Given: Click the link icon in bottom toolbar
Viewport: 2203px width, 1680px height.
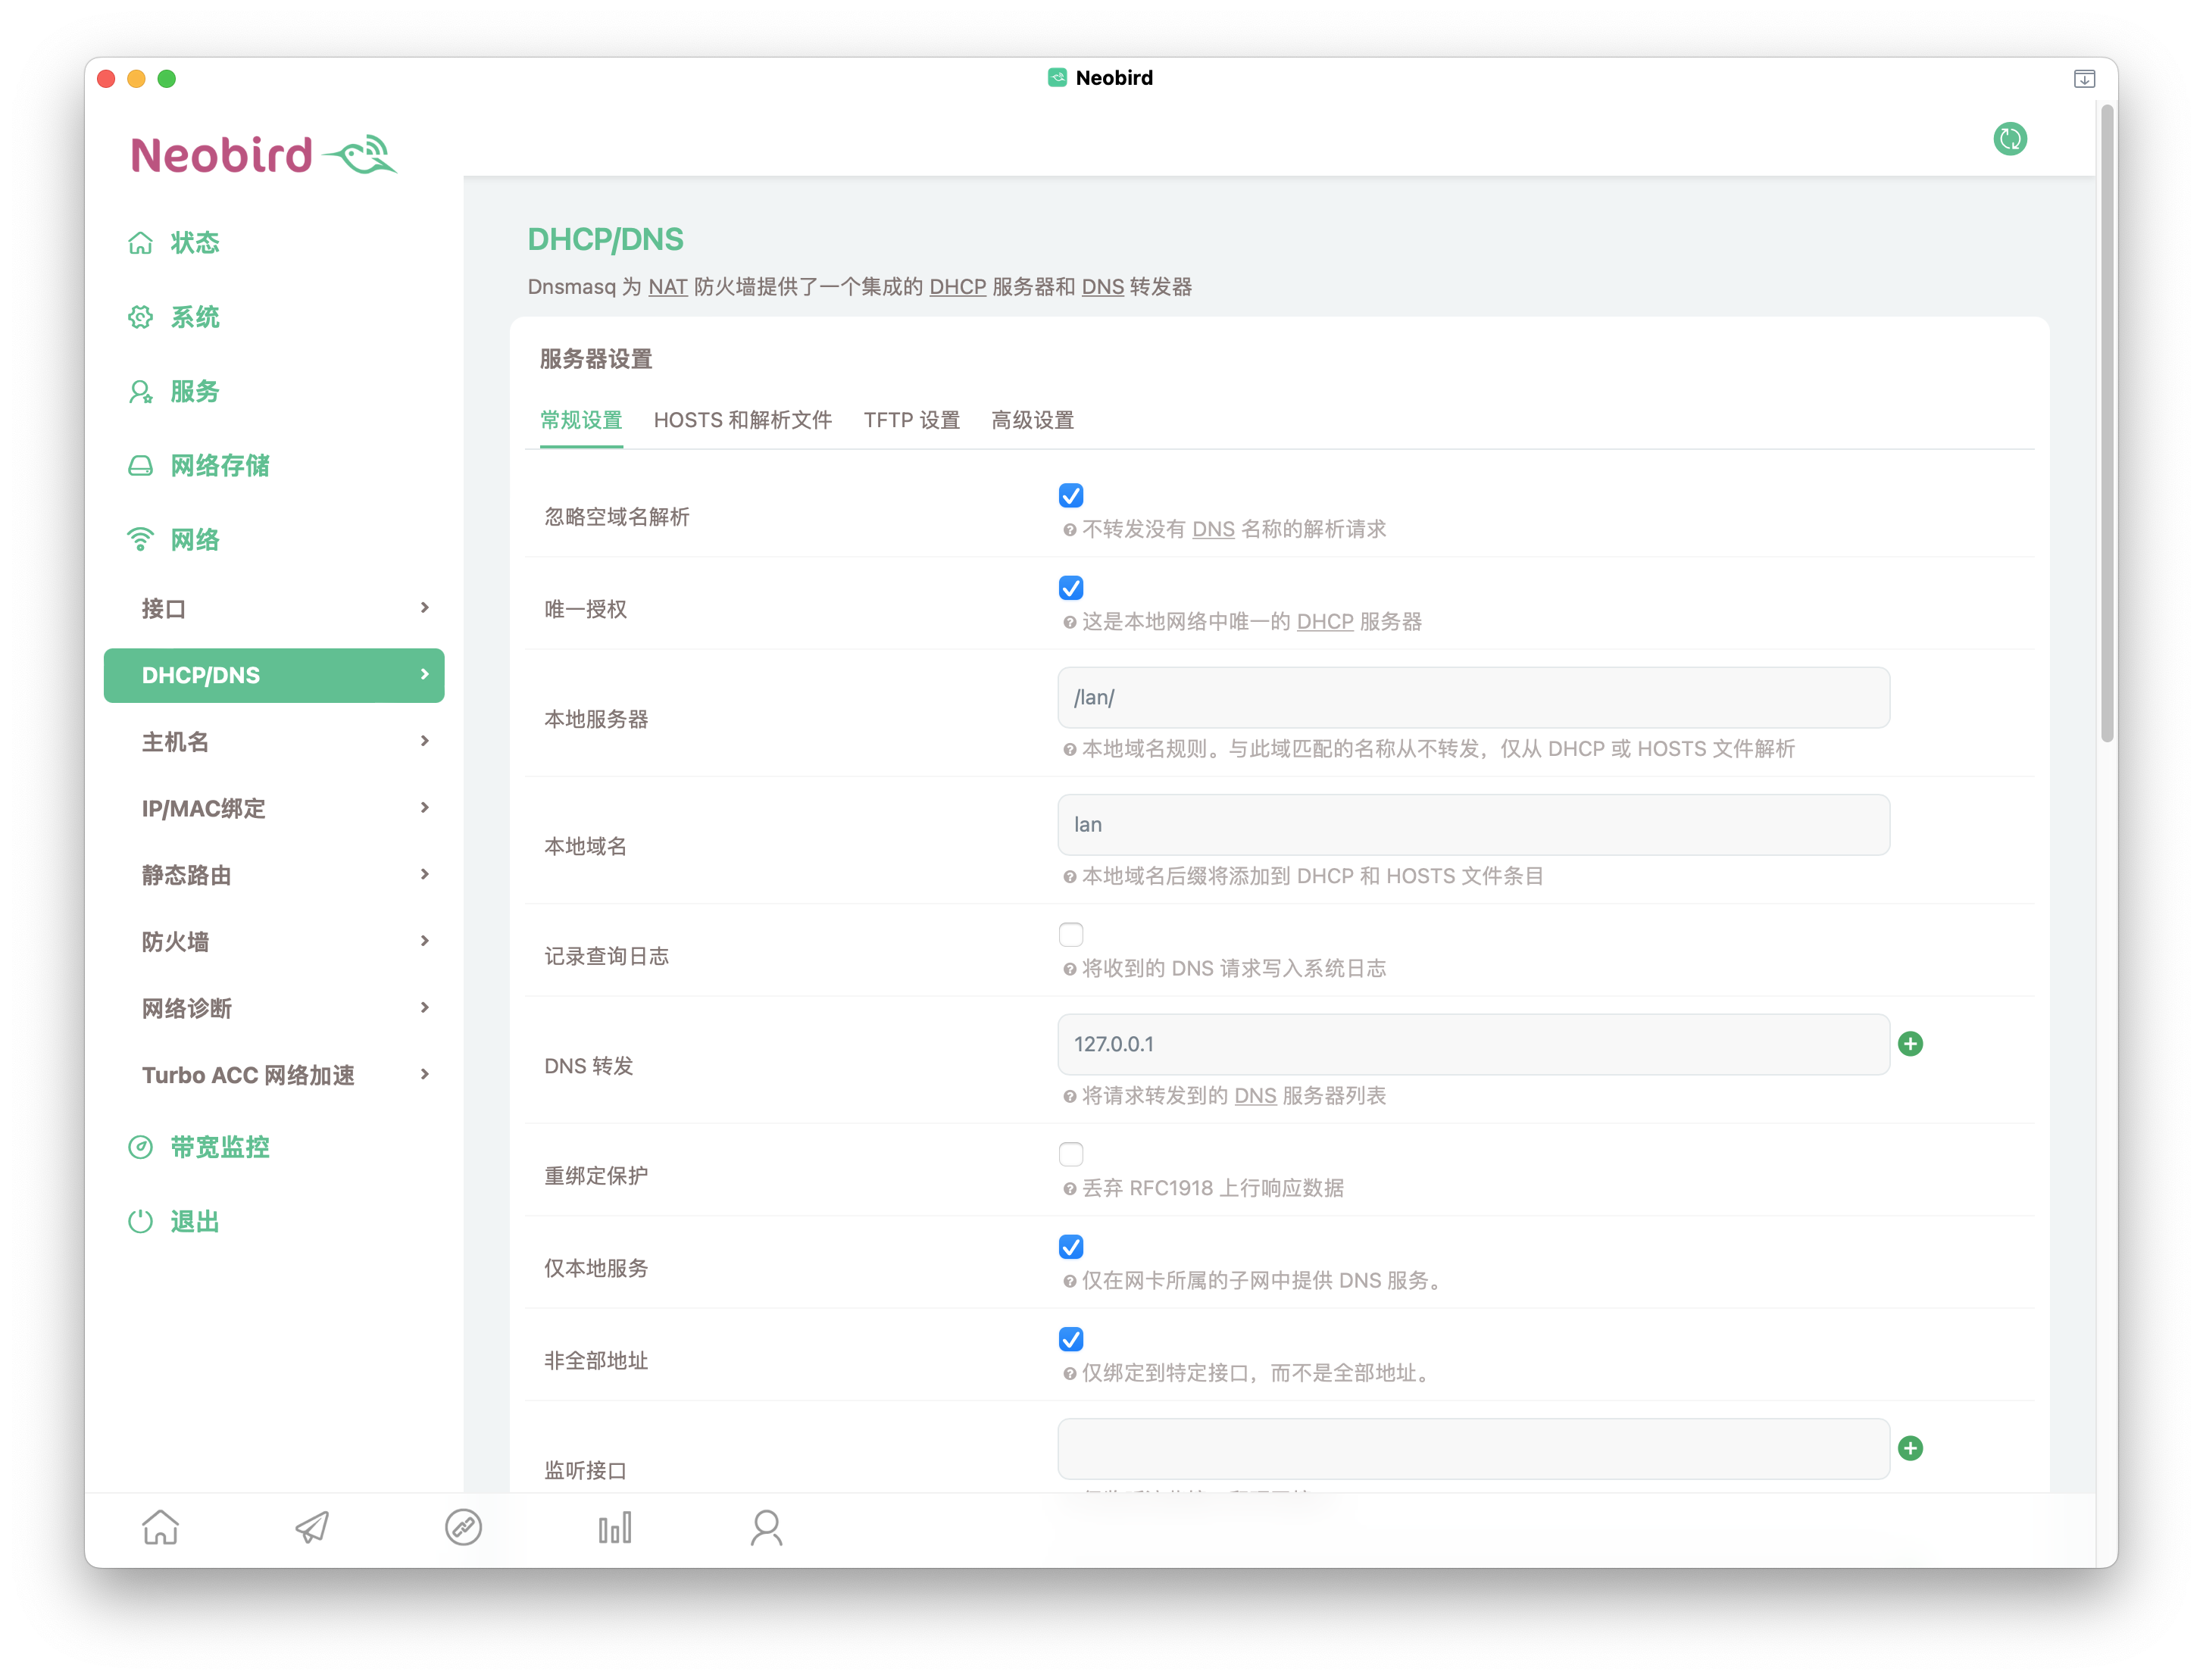Looking at the screenshot, I should point(463,1527).
